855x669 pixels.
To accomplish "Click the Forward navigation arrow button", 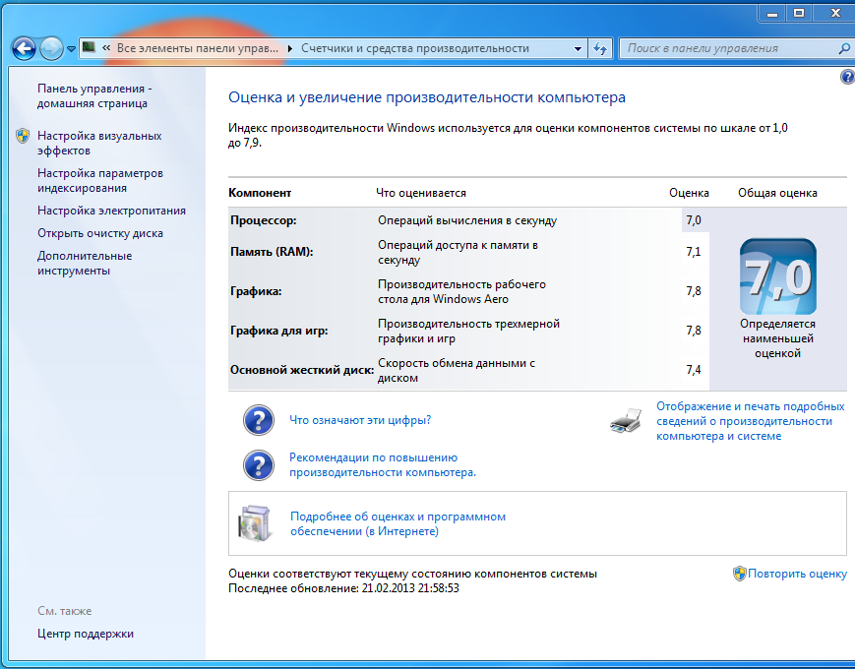I will point(52,48).
